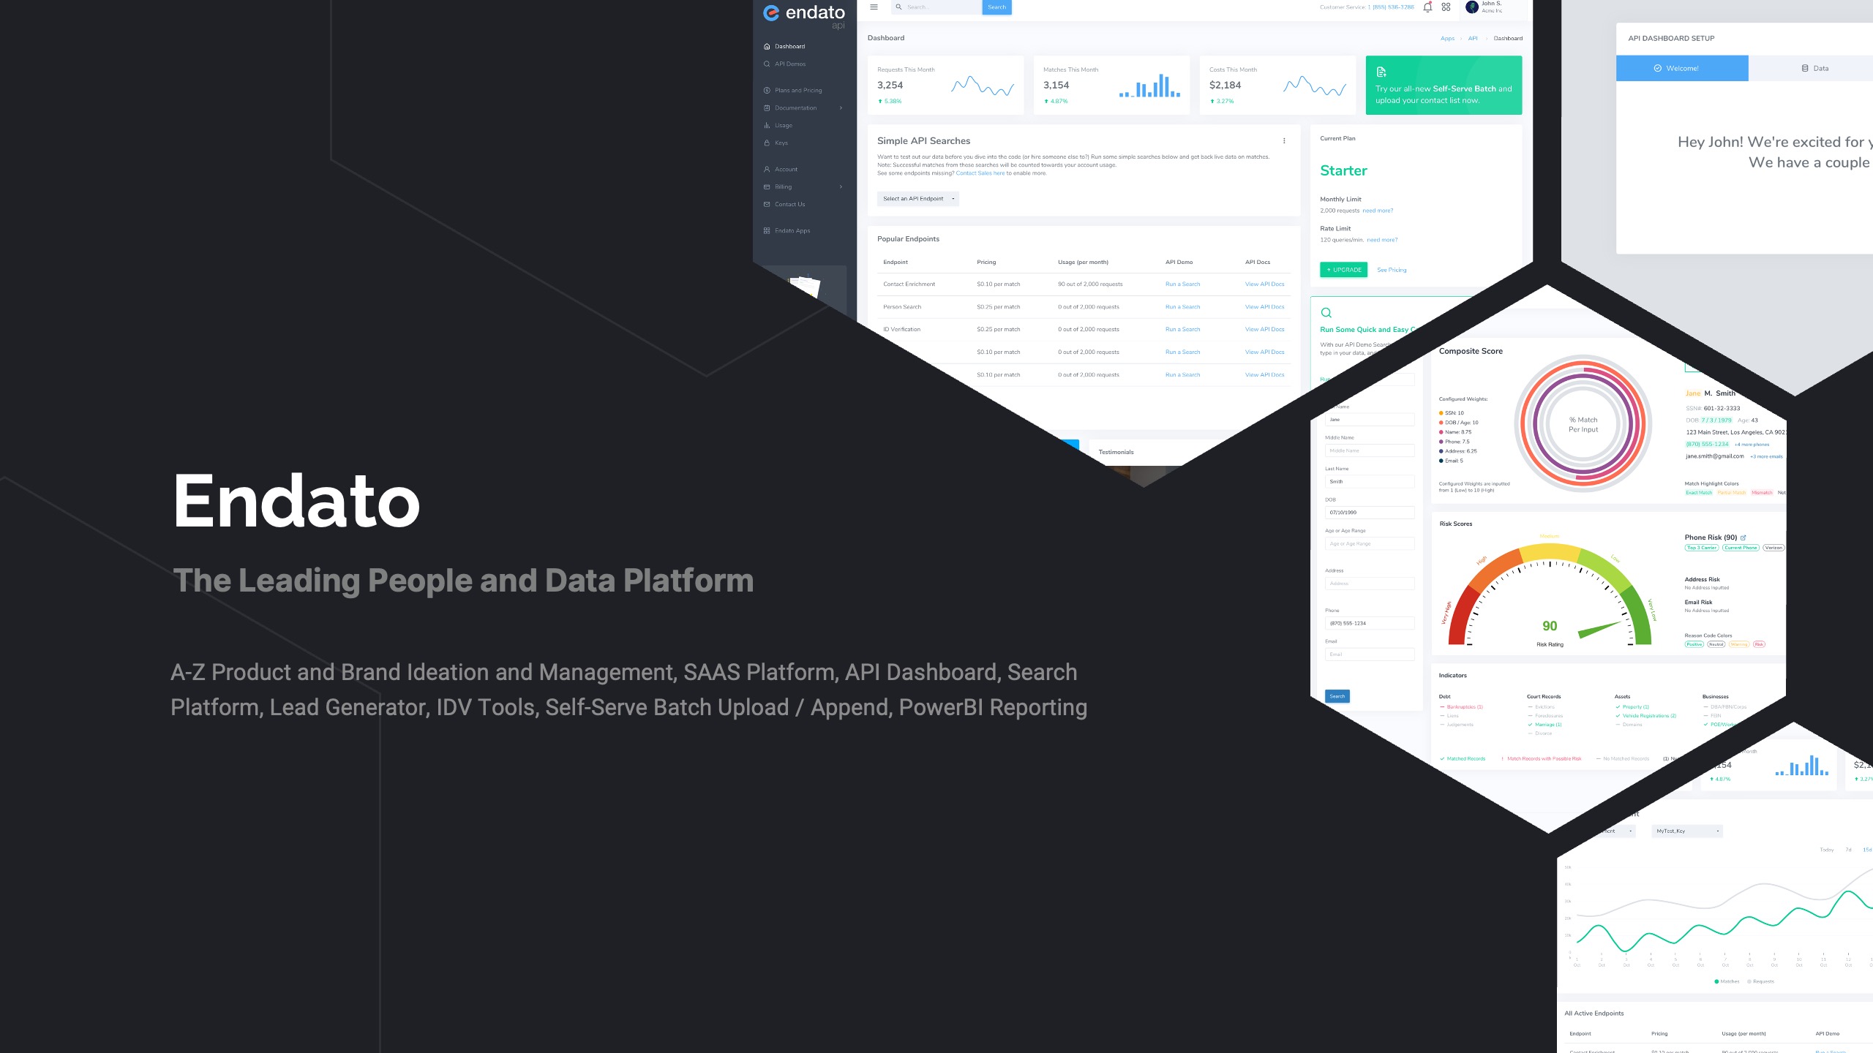Open the Select an API Endpoint dropdown
Viewport: 1873px width, 1053px height.
pos(917,199)
